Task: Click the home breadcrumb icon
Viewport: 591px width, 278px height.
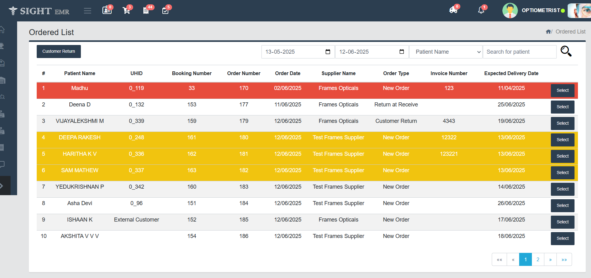Action: 548,32
